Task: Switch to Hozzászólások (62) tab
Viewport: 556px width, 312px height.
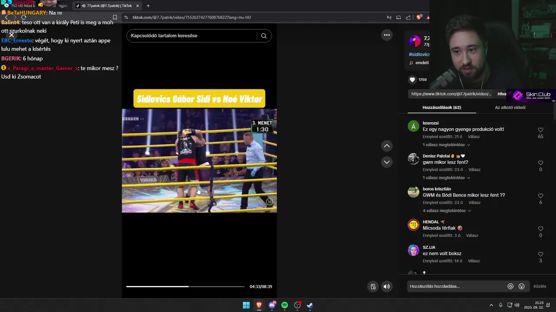Action: tap(442, 107)
